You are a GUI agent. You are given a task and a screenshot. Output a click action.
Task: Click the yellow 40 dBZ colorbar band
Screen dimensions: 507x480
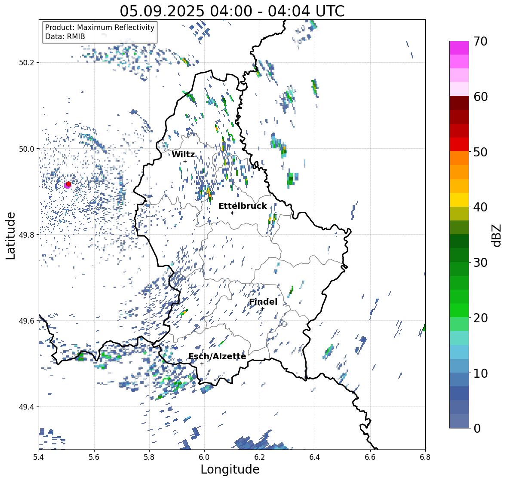[459, 200]
